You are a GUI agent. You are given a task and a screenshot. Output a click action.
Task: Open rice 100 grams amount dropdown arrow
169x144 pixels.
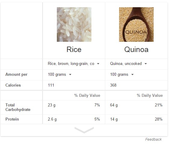tap(70, 75)
